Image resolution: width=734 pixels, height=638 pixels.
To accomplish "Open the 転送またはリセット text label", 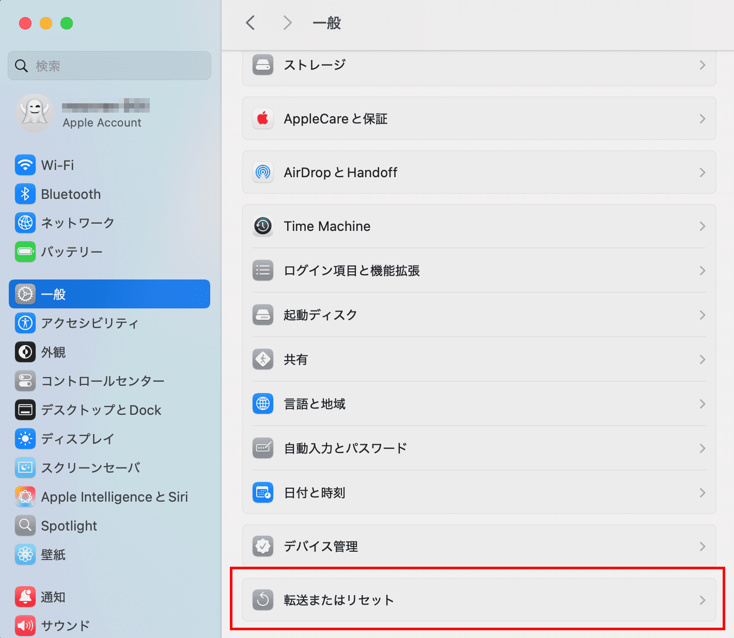I will (339, 600).
